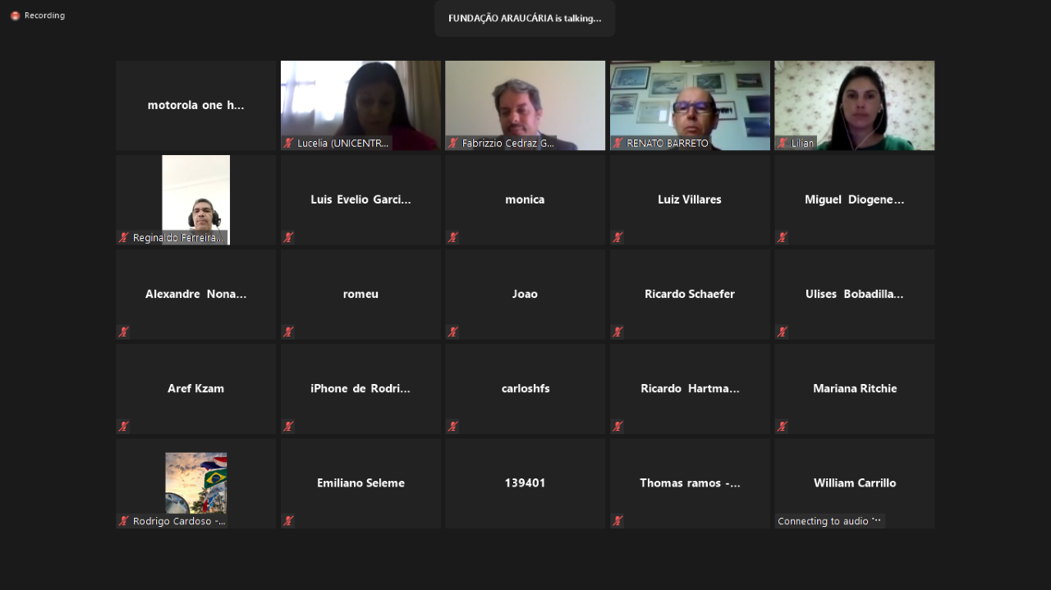The image size is (1051, 590).
Task: Select the 'Joao' participant name
Action: [x=525, y=294]
